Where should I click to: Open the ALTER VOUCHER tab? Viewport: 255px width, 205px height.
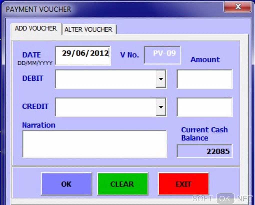(89, 30)
